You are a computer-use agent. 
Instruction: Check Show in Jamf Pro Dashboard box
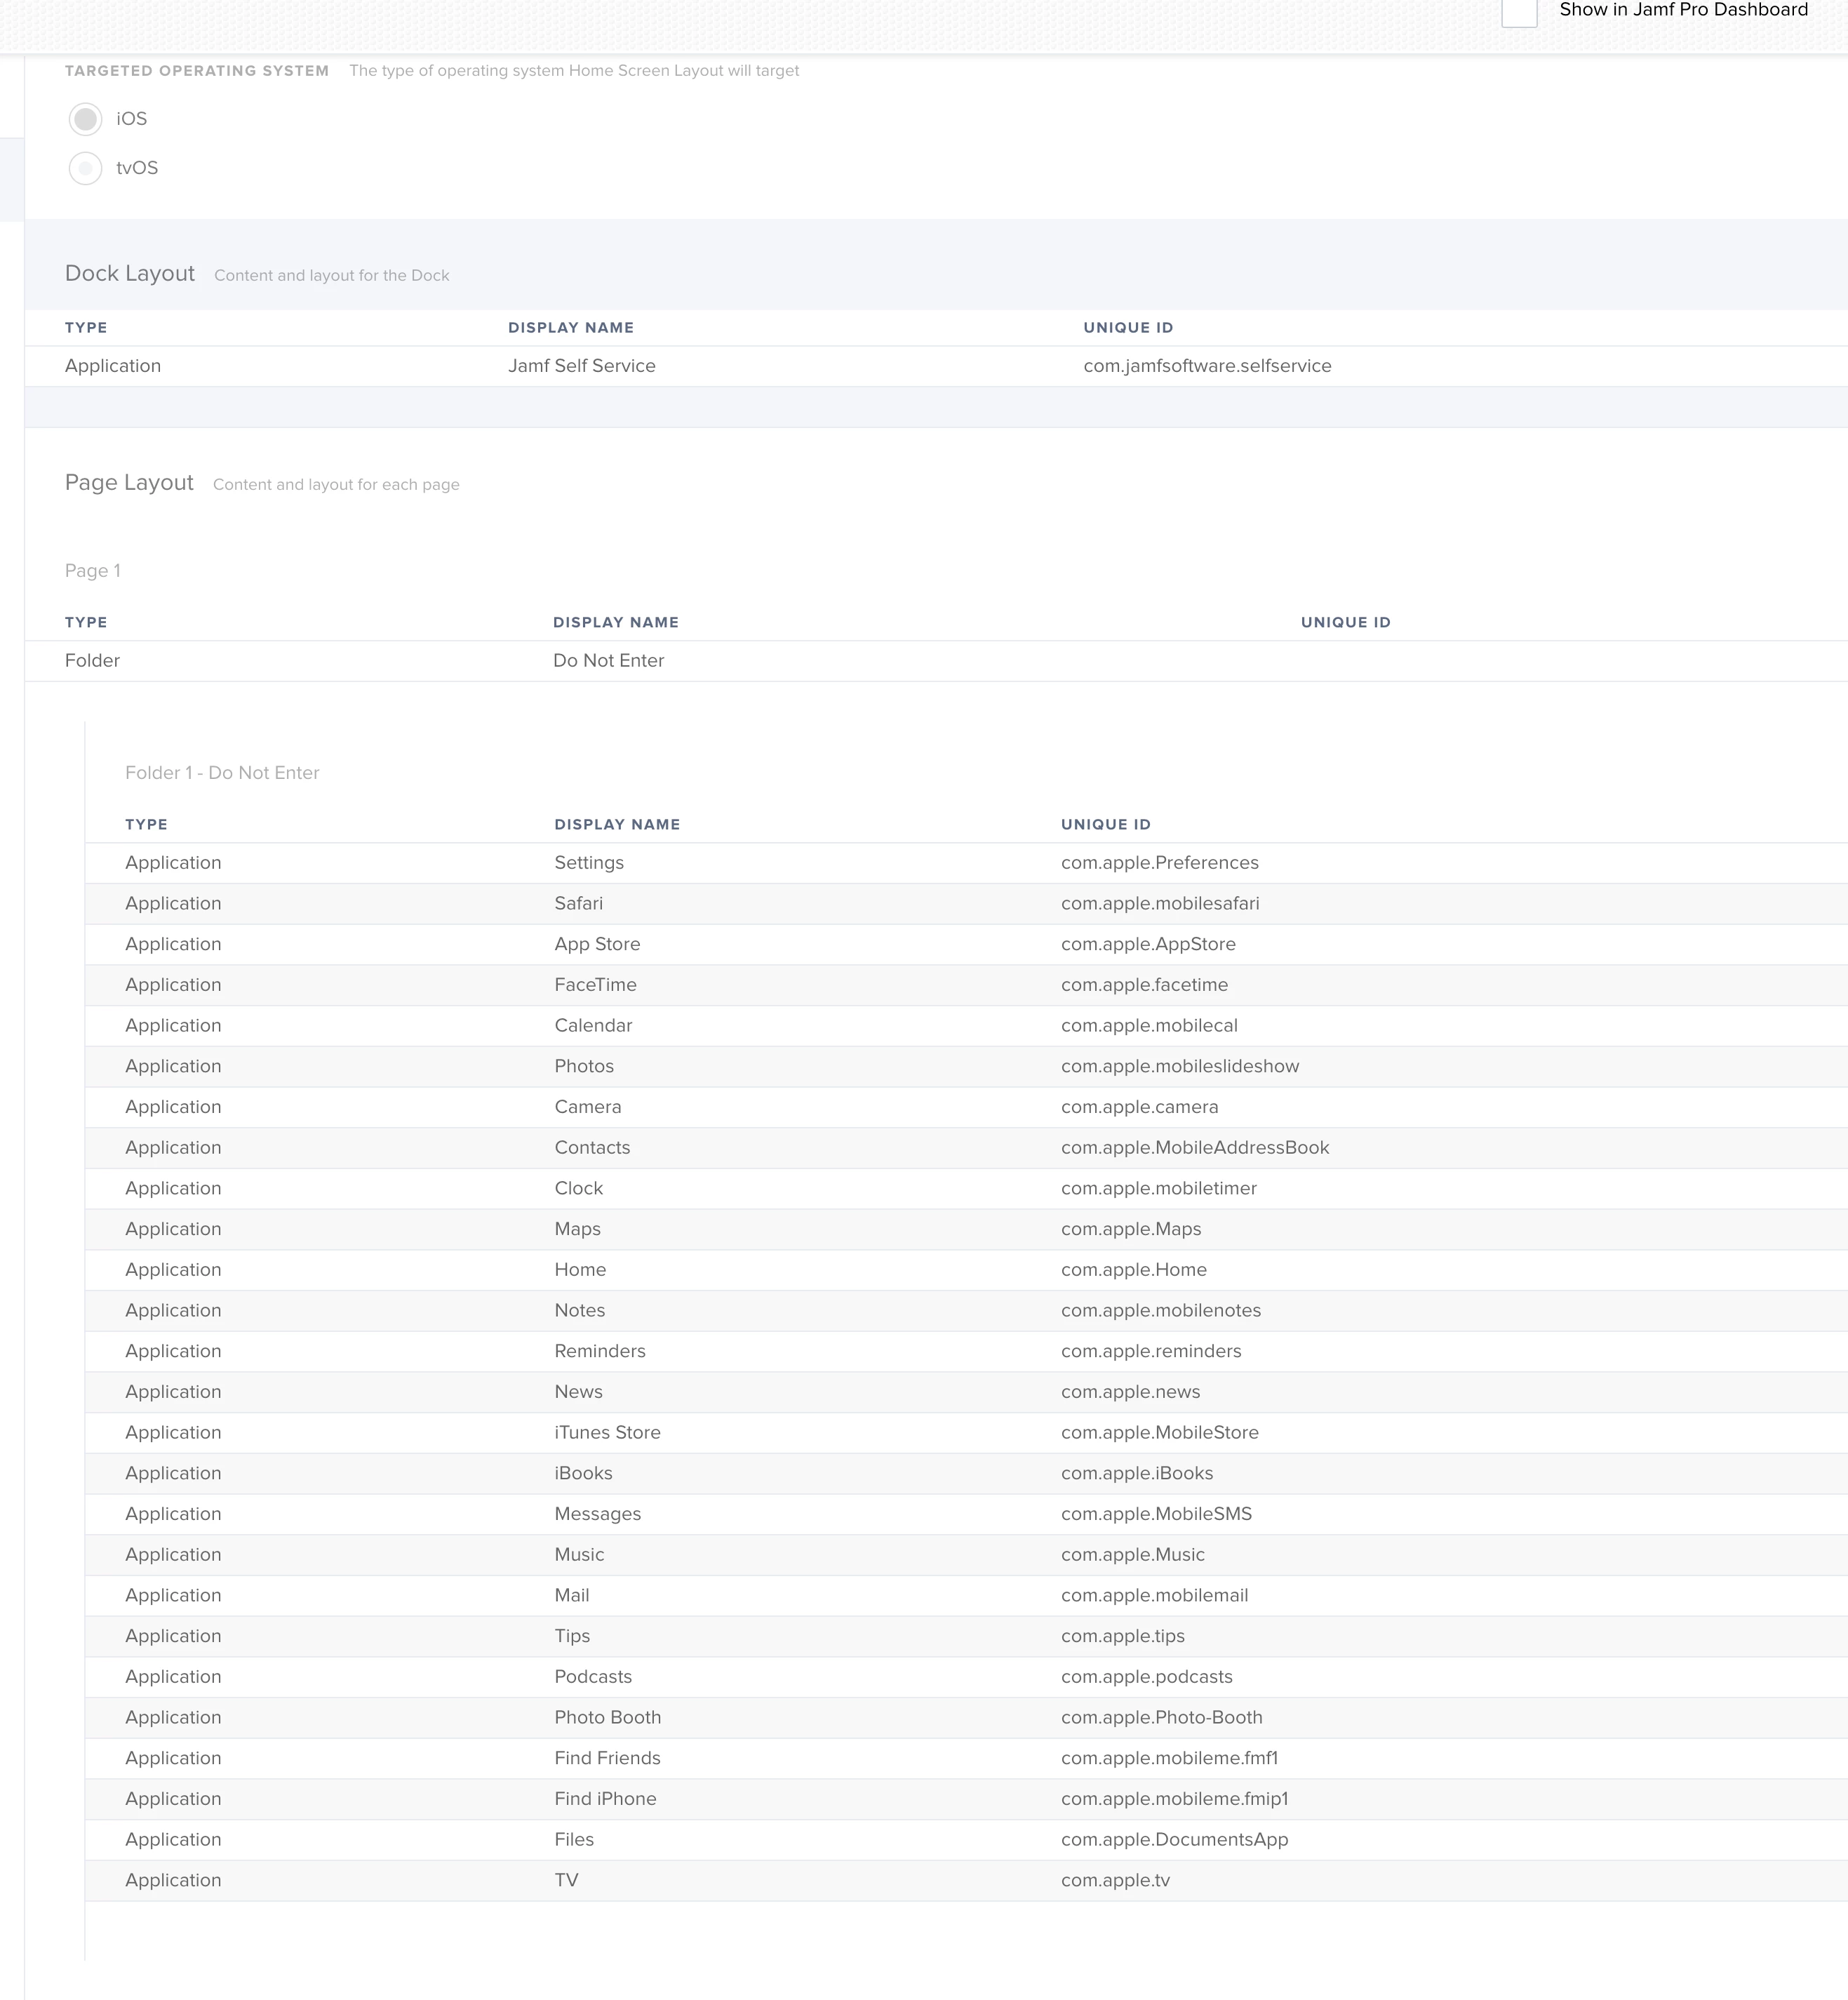click(1519, 12)
